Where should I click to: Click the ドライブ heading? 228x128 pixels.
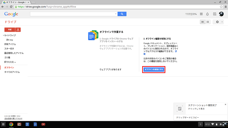click(x=10, y=22)
